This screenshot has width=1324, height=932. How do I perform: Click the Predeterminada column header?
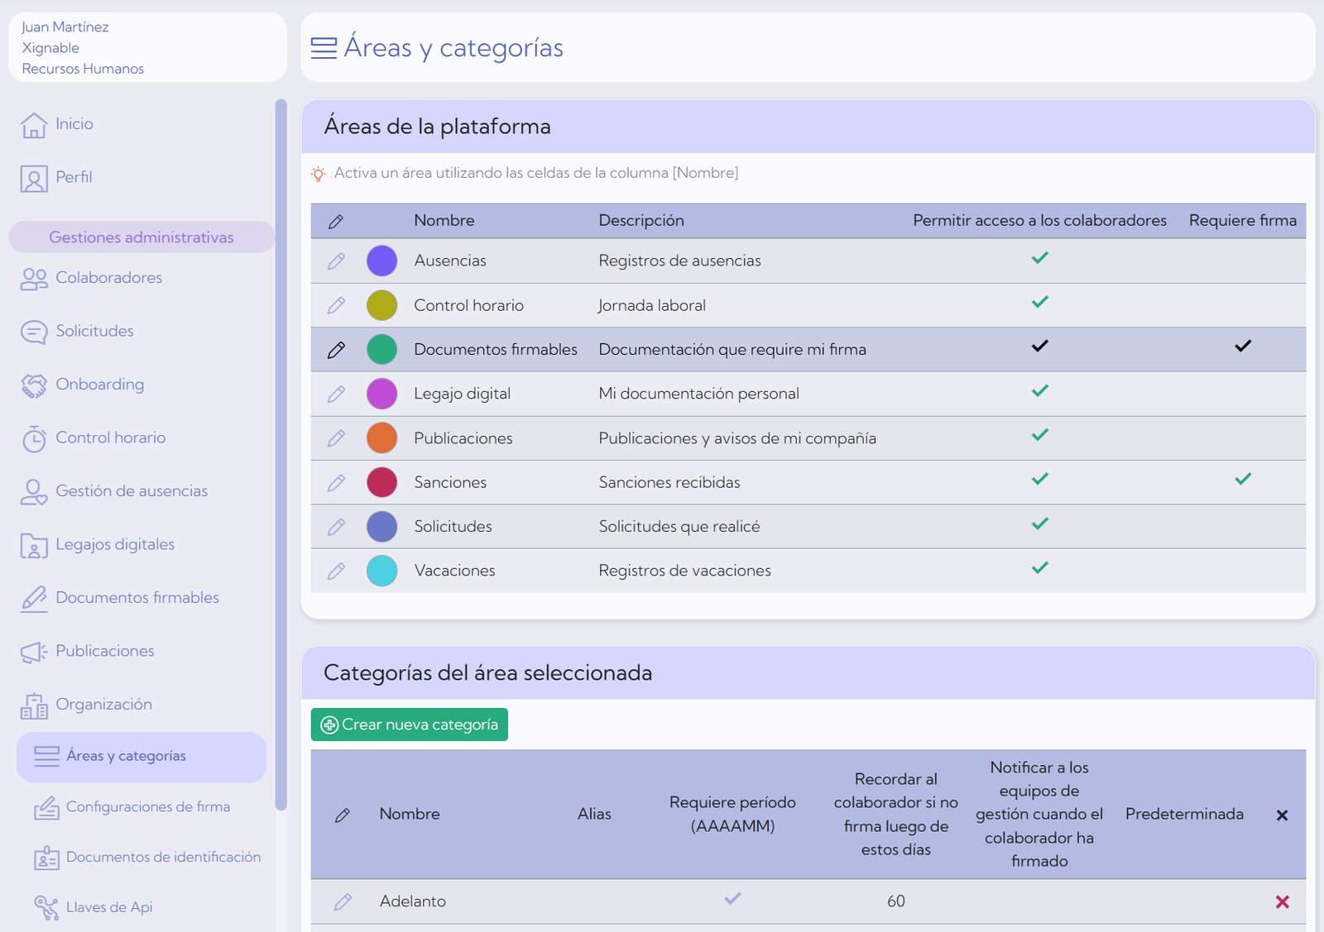click(1184, 815)
